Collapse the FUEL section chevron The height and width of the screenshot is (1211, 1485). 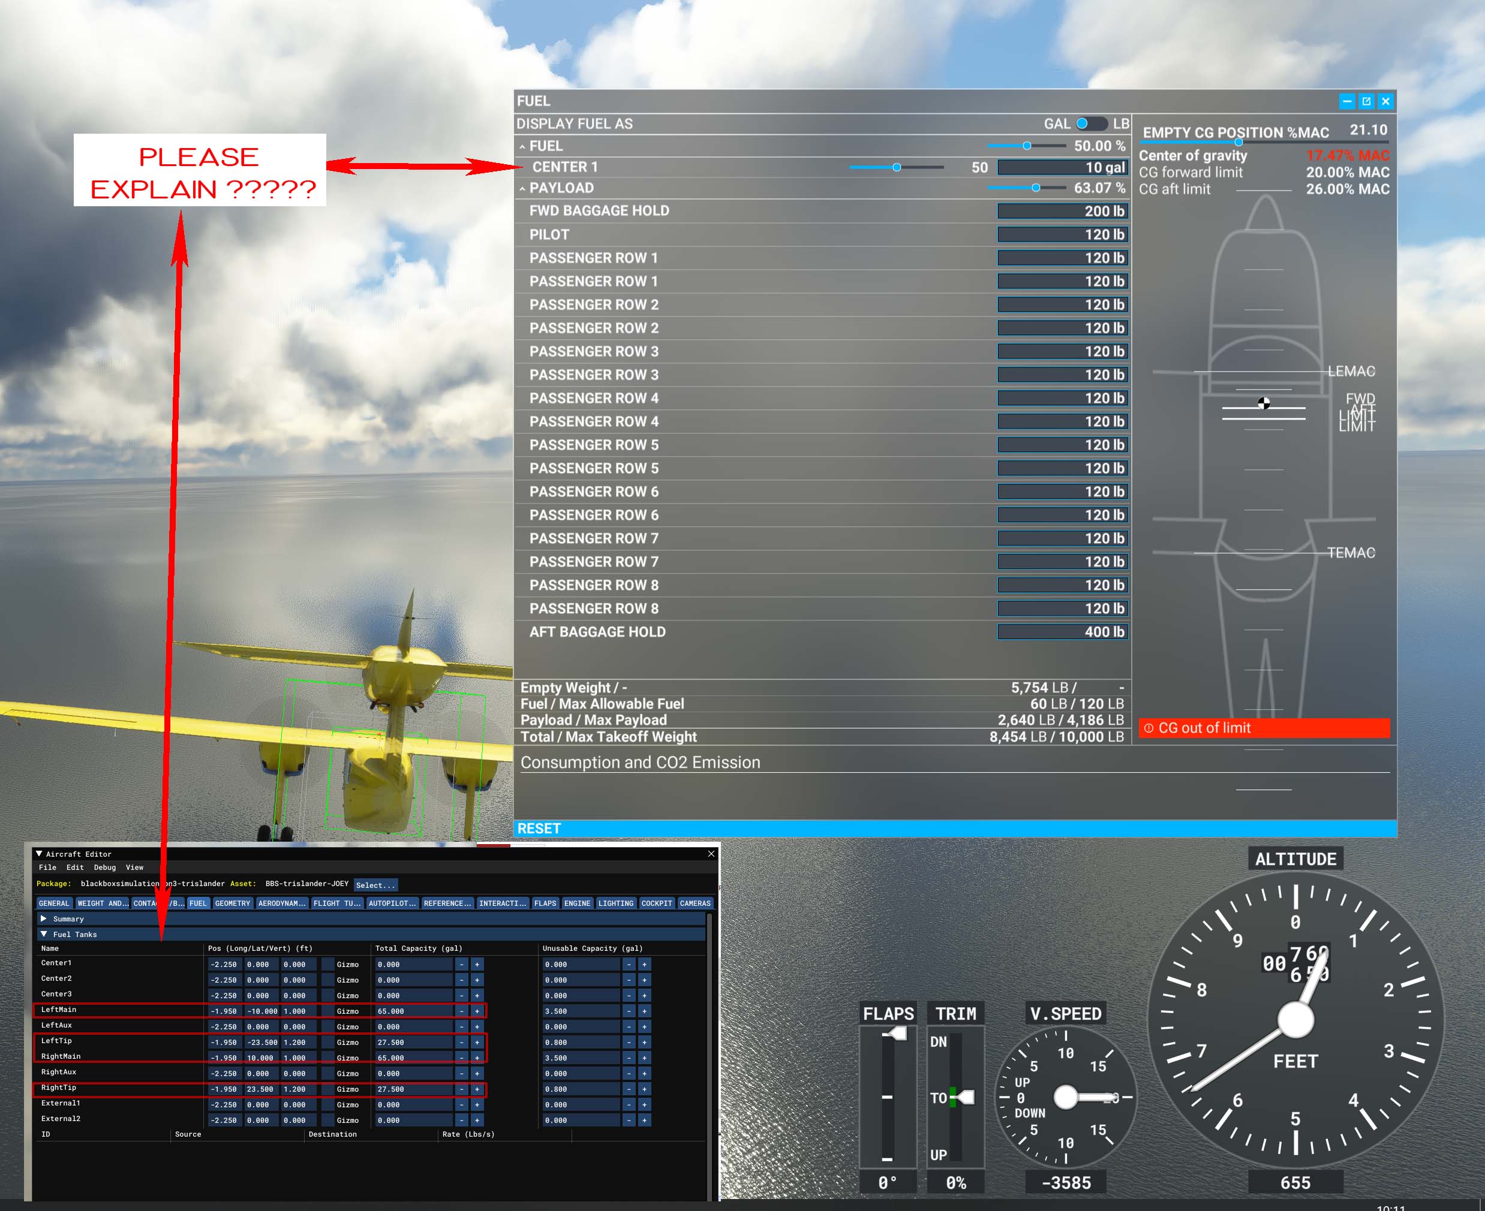[522, 146]
